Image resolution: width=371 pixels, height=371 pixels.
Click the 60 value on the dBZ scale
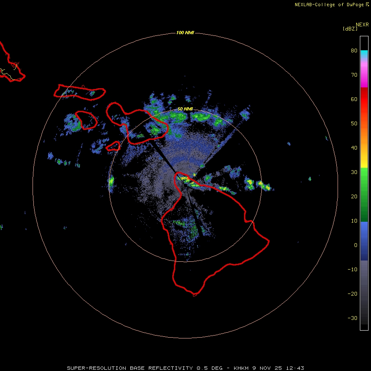354,99
